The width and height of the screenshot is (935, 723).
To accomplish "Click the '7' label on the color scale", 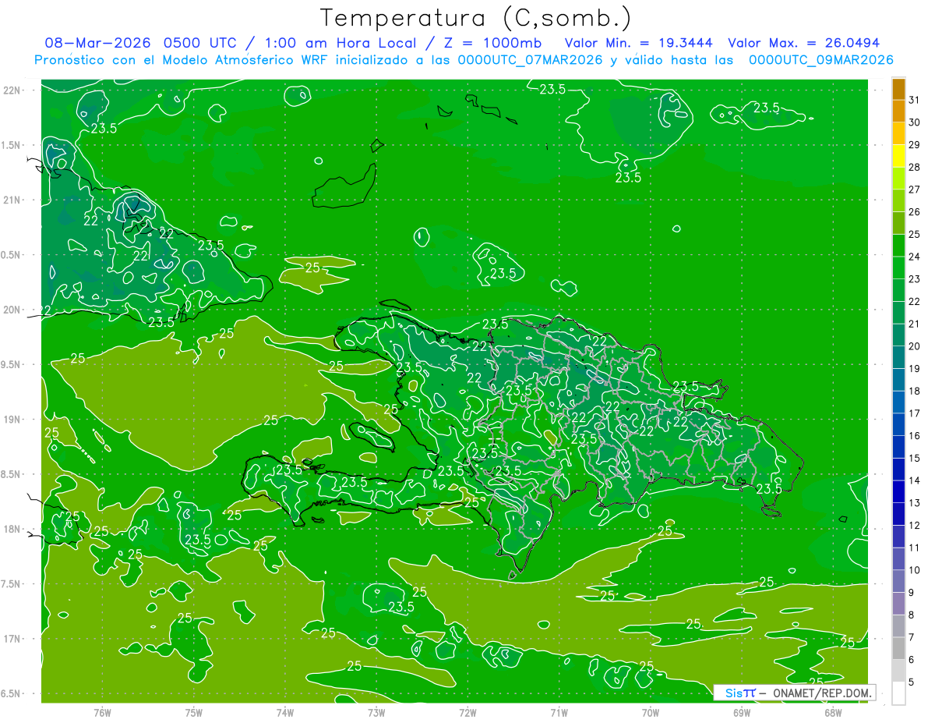I will [x=911, y=637].
